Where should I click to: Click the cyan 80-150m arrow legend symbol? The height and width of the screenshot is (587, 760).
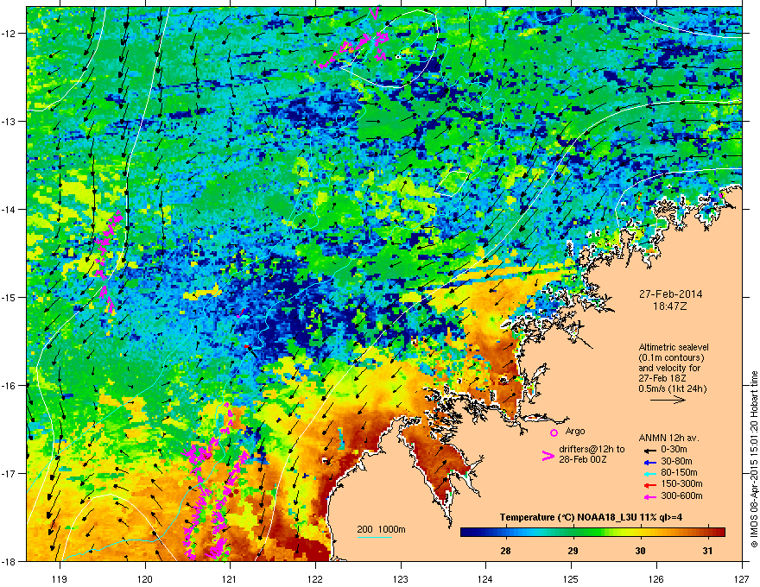click(x=649, y=473)
